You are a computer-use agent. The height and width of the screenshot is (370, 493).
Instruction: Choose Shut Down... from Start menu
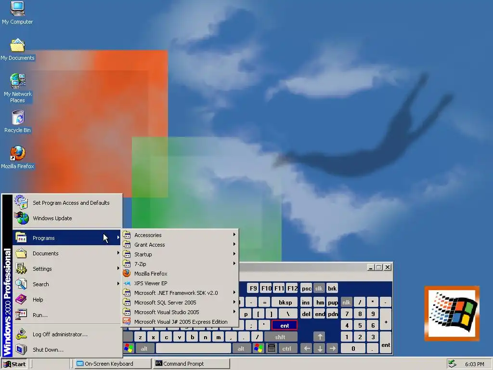tap(67, 350)
